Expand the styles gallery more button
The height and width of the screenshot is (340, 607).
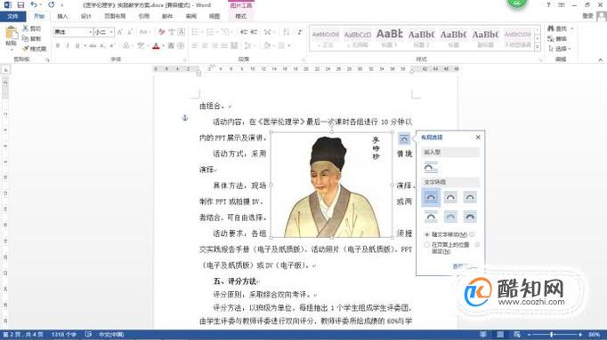coord(538,47)
